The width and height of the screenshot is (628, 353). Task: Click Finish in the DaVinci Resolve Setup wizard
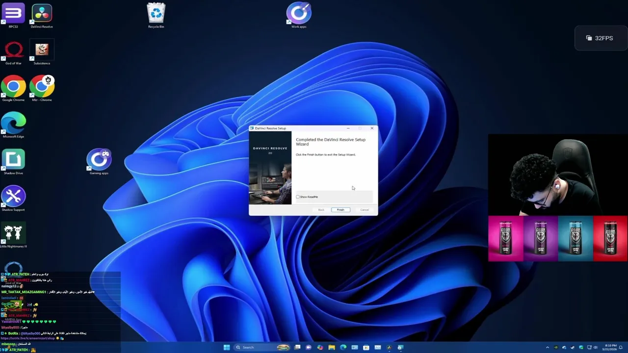[x=340, y=210]
